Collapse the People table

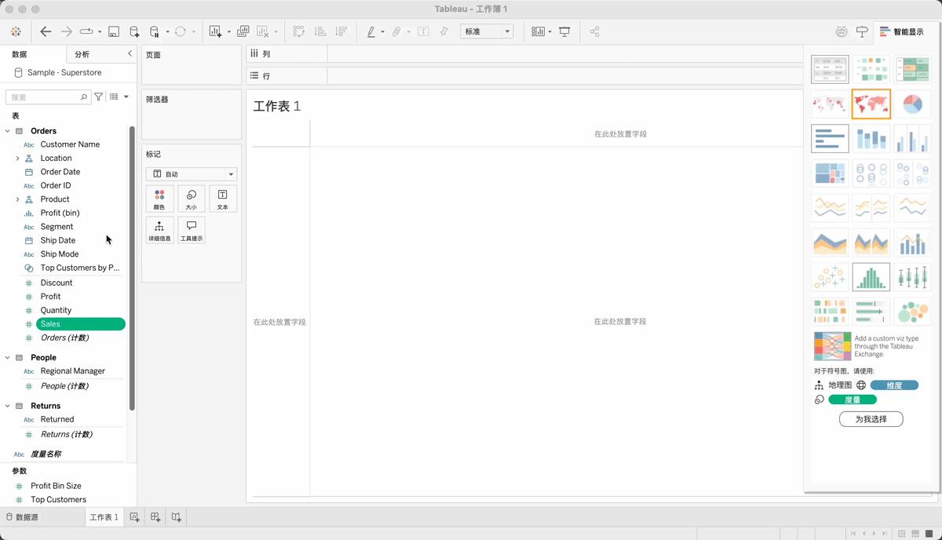[x=8, y=357]
